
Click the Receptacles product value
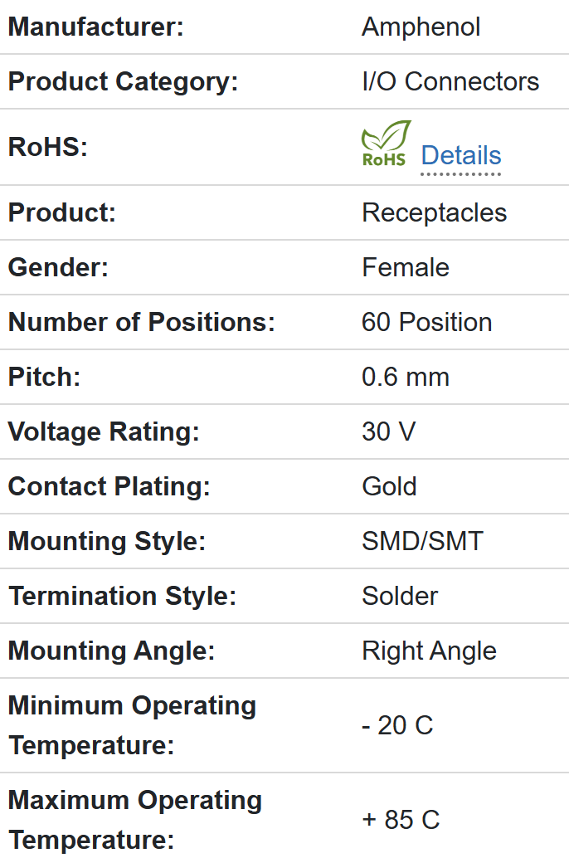pyautogui.click(x=434, y=213)
